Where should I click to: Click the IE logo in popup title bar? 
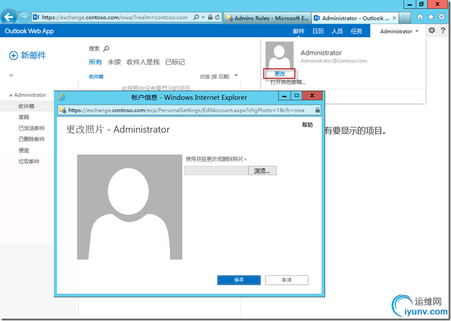pos(61,97)
